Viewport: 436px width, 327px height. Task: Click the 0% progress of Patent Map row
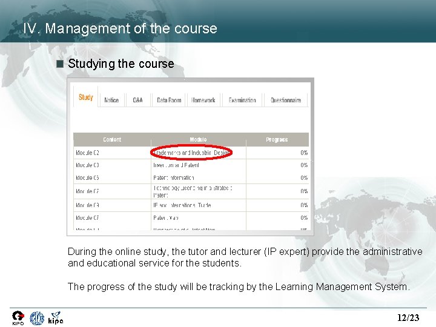click(x=304, y=218)
